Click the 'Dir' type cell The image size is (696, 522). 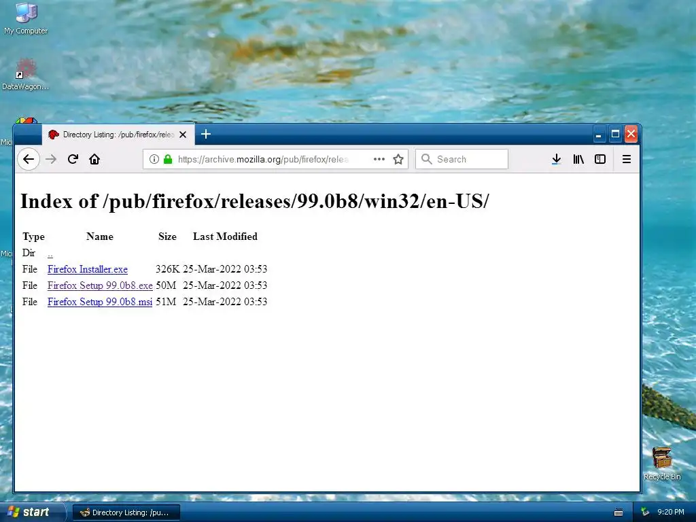coord(29,253)
